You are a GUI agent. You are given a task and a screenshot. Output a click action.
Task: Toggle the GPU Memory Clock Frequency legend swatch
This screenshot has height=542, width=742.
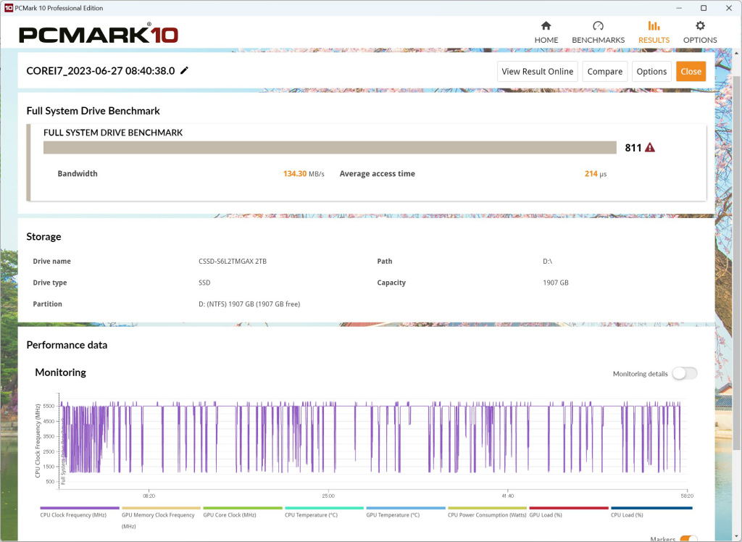click(x=161, y=508)
